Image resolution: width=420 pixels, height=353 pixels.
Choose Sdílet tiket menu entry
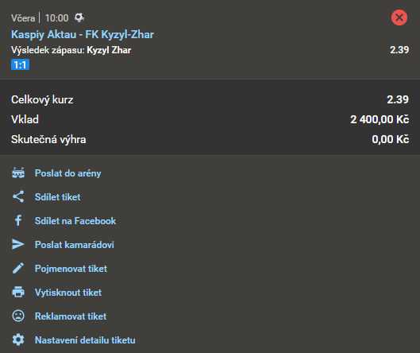click(x=58, y=197)
